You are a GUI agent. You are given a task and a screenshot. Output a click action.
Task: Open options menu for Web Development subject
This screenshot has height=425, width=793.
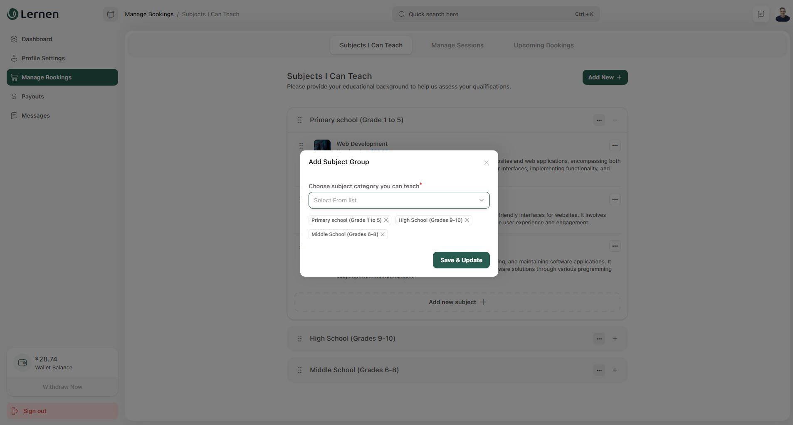pos(615,146)
